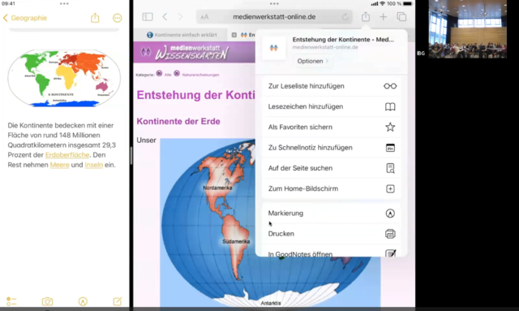Switch to Kontinente einfach erklärt tab

pos(182,35)
